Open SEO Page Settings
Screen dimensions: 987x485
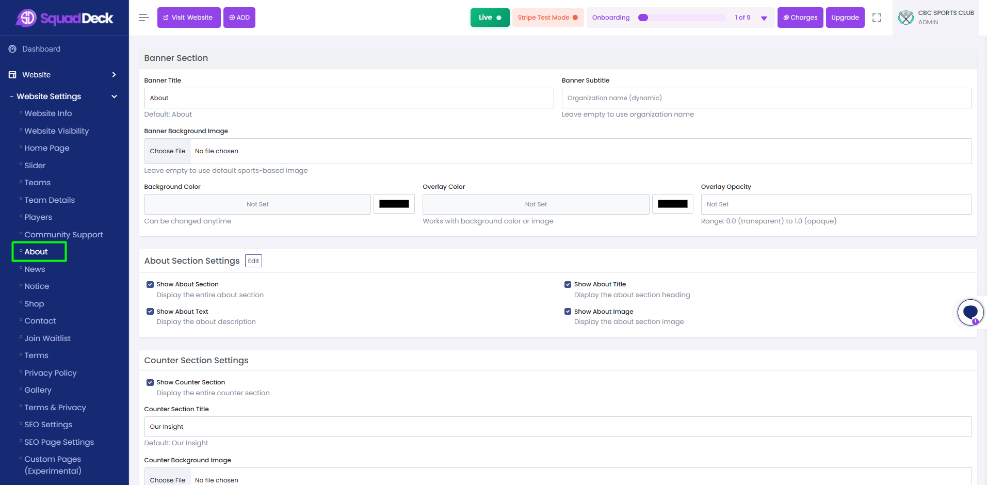pos(59,442)
